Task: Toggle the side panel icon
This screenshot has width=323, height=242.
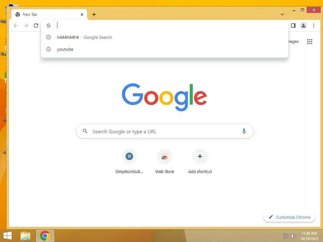Action: [293, 26]
